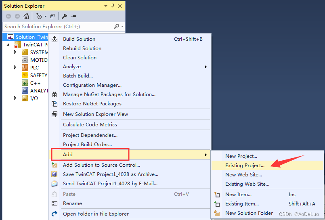Click the ANALYTICS node icon
Screen dimensions: 325x220
click(25, 90)
